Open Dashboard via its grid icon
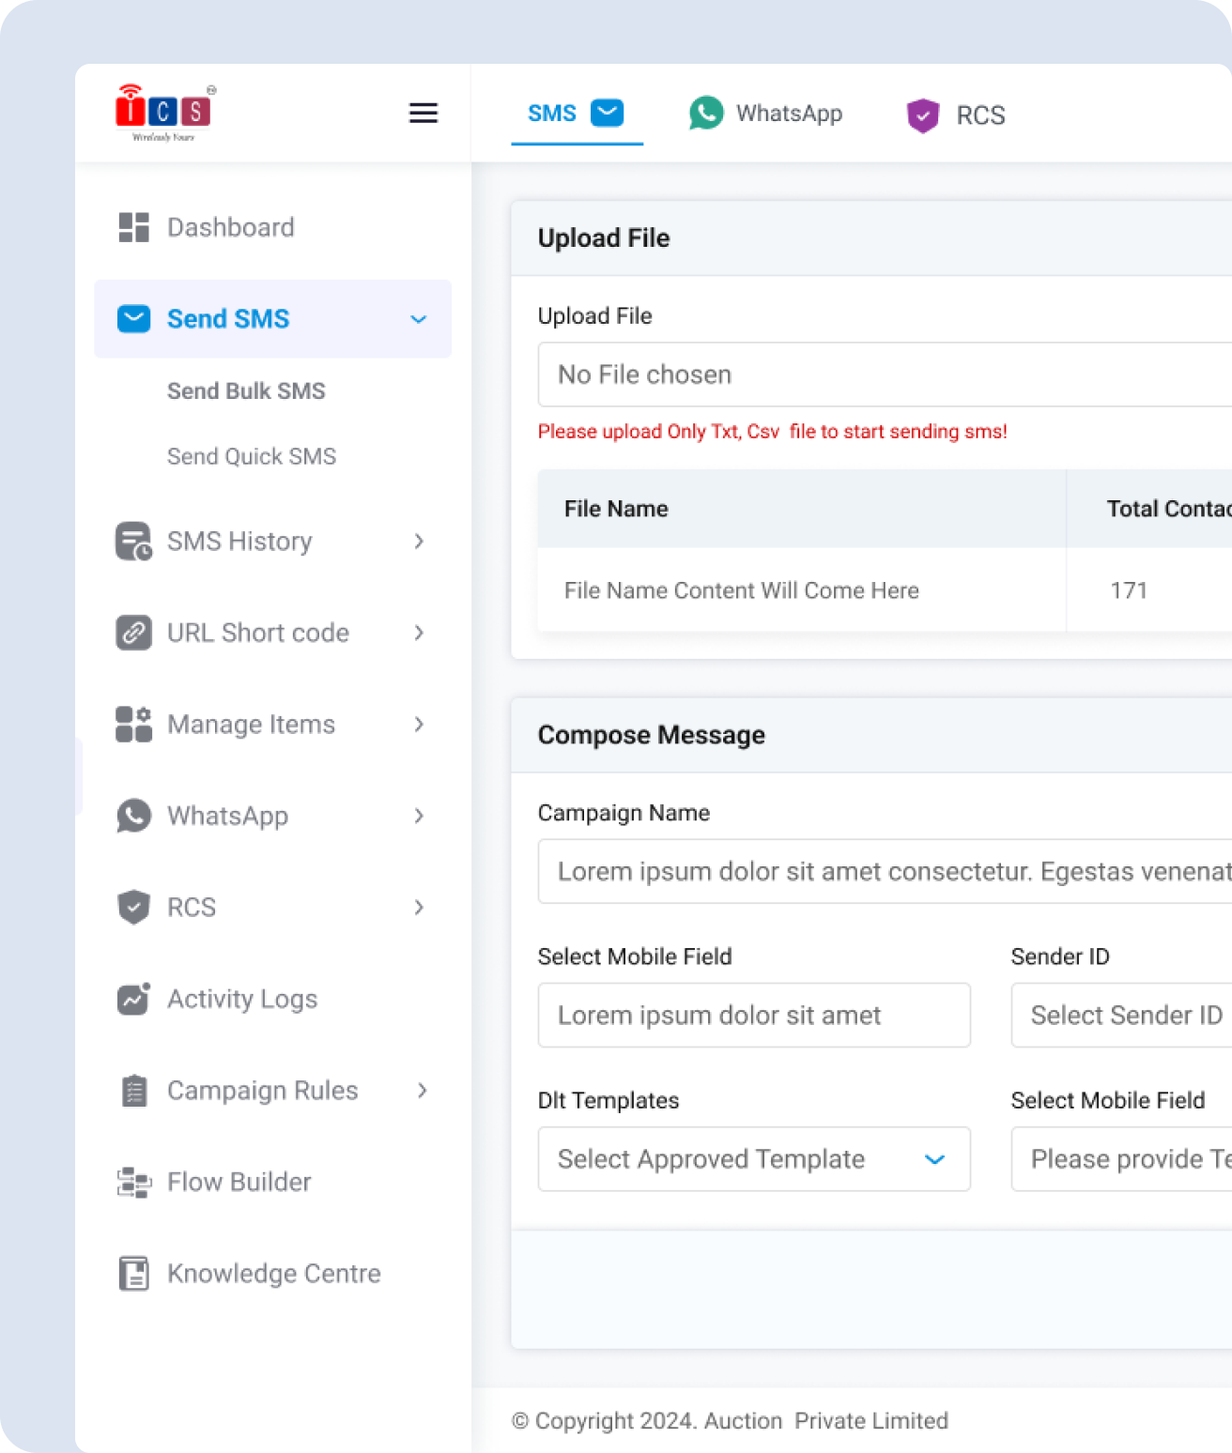The height and width of the screenshot is (1453, 1232). (134, 227)
